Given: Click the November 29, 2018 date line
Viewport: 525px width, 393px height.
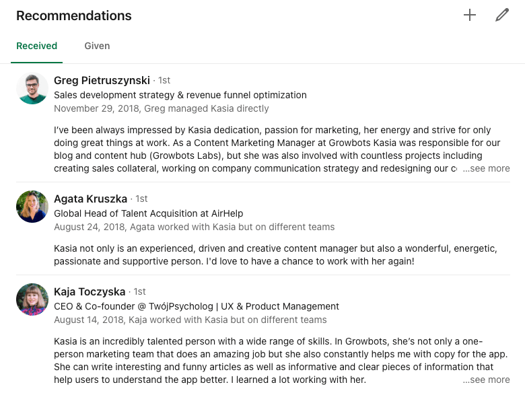Looking at the screenshot, I should coord(161,108).
